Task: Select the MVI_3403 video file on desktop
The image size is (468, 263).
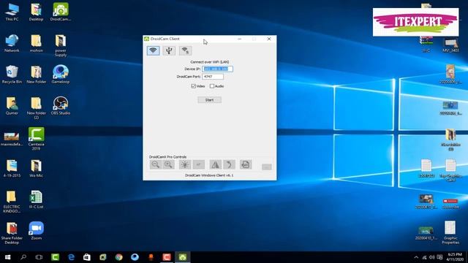Action: coord(450,45)
